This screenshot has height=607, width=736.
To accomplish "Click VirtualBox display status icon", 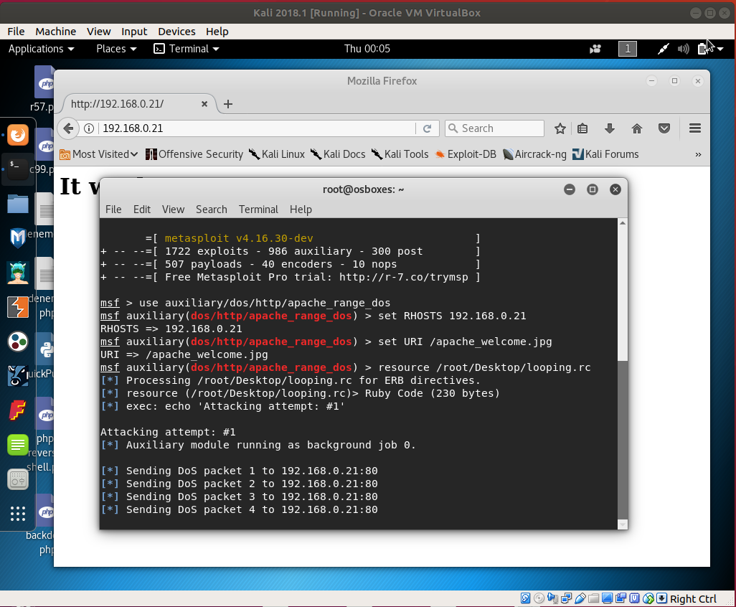I will coord(607,598).
